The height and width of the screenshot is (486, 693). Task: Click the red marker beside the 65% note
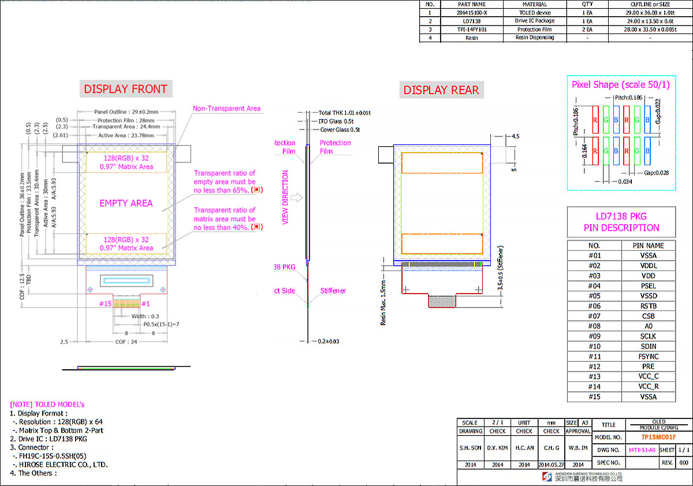257,190
